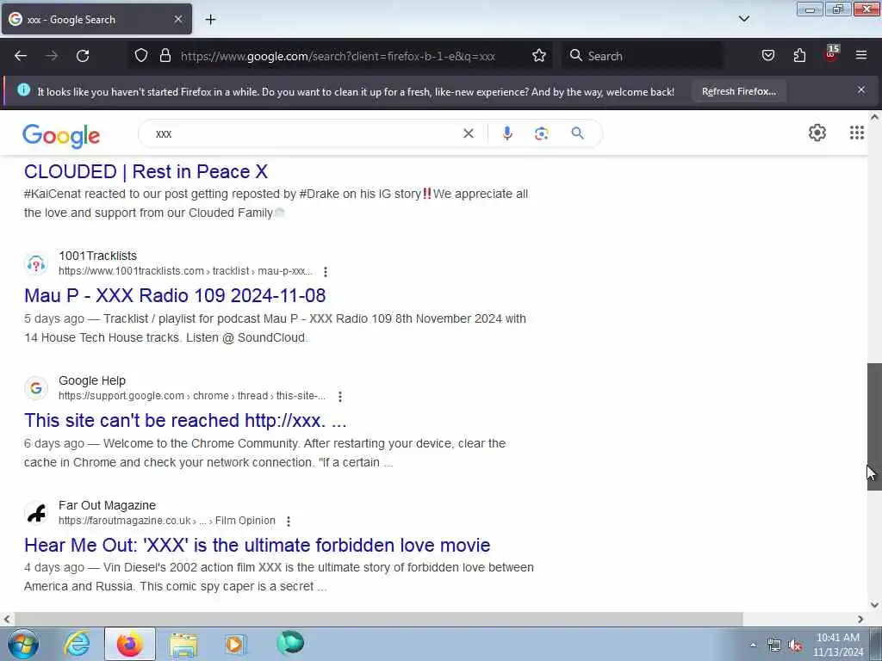Click the vertical scrollbar thumb
Image resolution: width=882 pixels, height=661 pixels.
point(874,427)
